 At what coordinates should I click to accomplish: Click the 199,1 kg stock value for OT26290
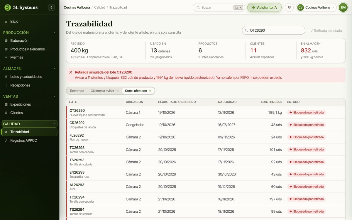pyautogui.click(x=275, y=112)
